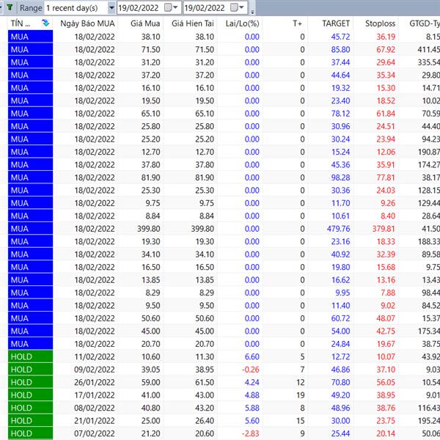Open the toolbar overflow options arrow
Viewport: 440px width, 440px height.
point(252,12)
